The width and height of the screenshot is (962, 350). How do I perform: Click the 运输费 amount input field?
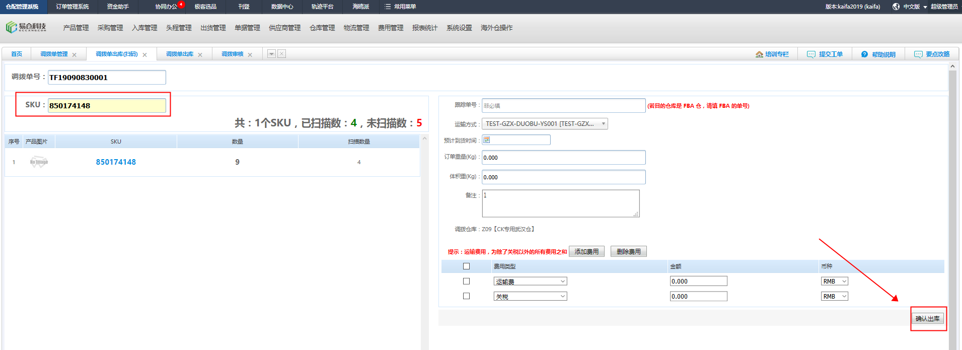[698, 281]
